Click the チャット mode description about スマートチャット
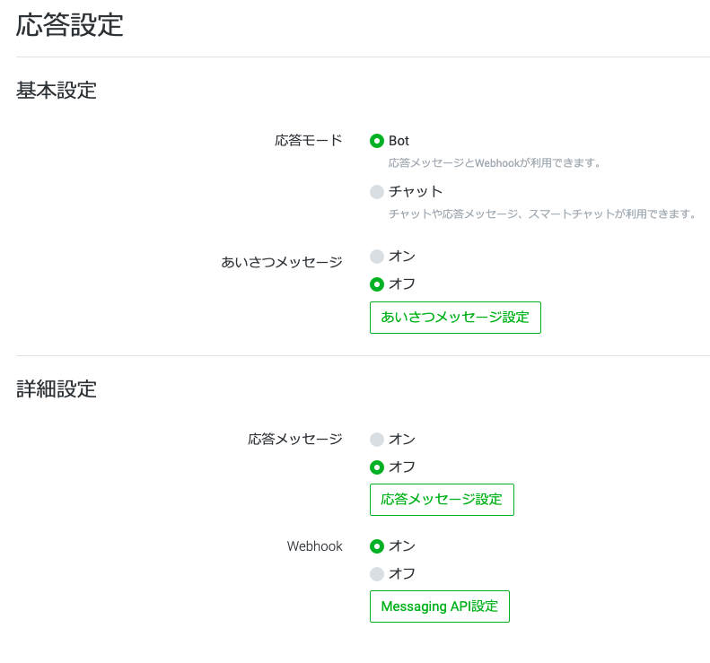 [x=542, y=214]
